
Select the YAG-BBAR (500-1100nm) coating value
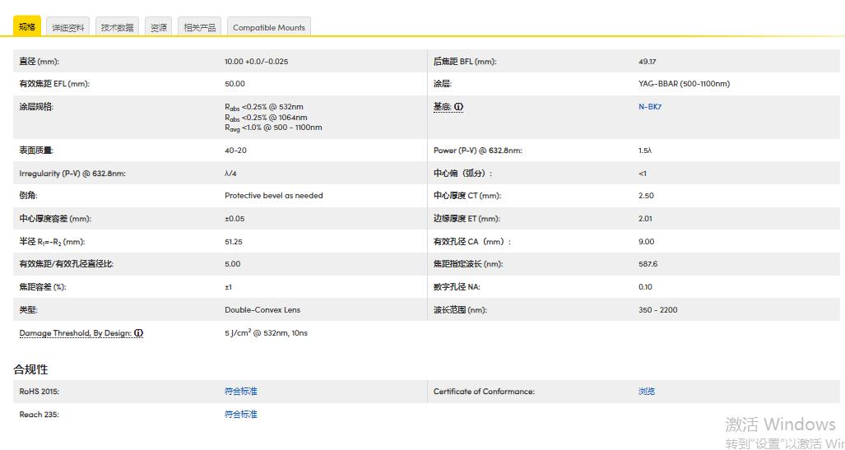(x=683, y=84)
